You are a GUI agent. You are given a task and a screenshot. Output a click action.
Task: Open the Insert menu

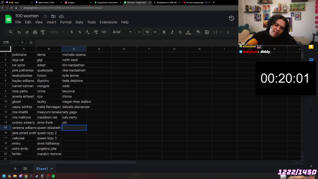tap(51, 22)
